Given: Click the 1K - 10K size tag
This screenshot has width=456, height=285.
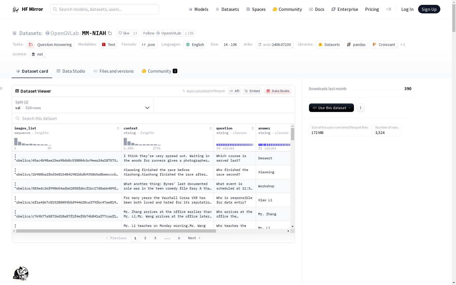Looking at the screenshot, I should point(230,44).
